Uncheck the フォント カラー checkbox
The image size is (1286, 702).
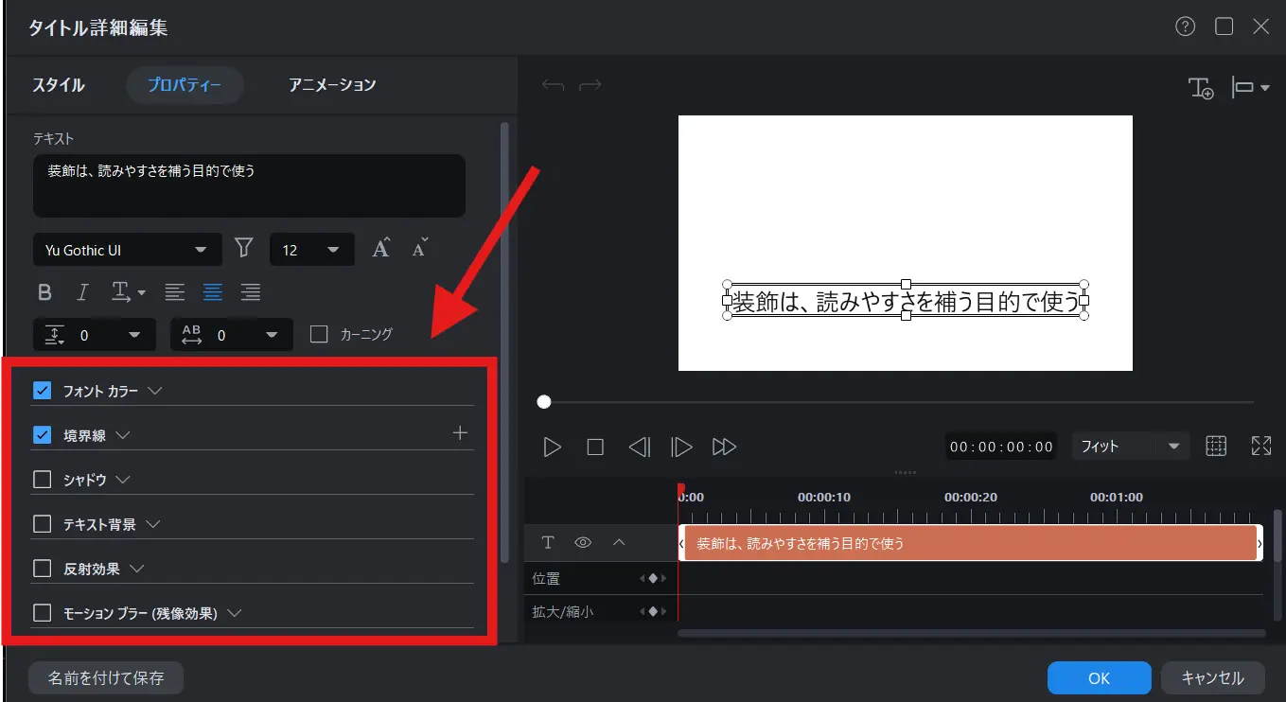[42, 391]
